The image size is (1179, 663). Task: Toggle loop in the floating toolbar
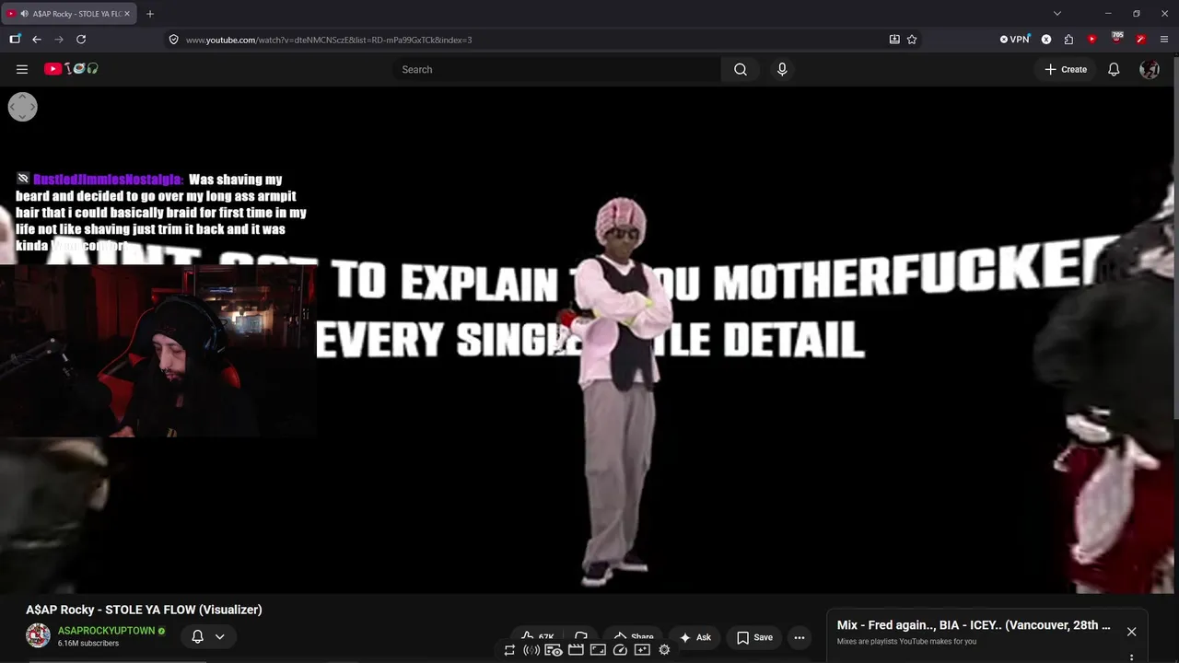point(509,650)
